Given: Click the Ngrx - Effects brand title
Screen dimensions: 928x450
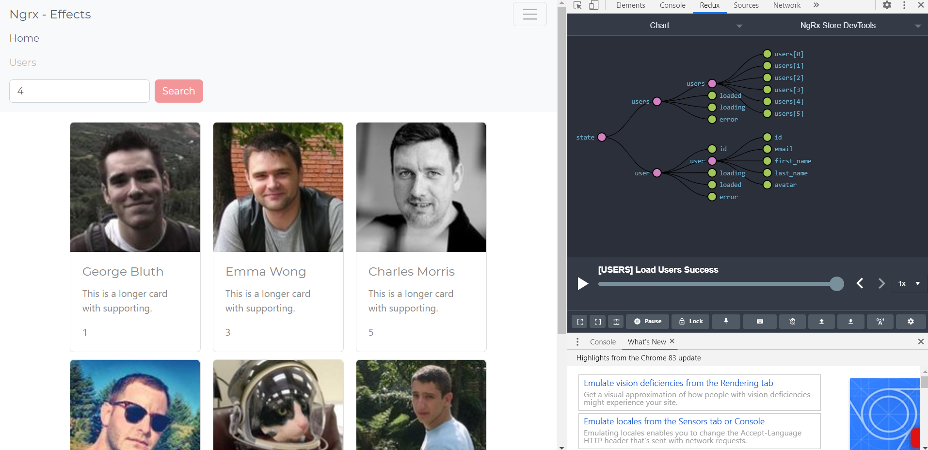Looking at the screenshot, I should click(x=50, y=15).
